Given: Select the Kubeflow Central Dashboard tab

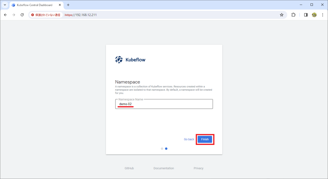Looking at the screenshot, I should (36, 5).
